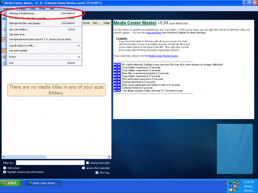
Task: Click the Windows start button
Action: 11,183
